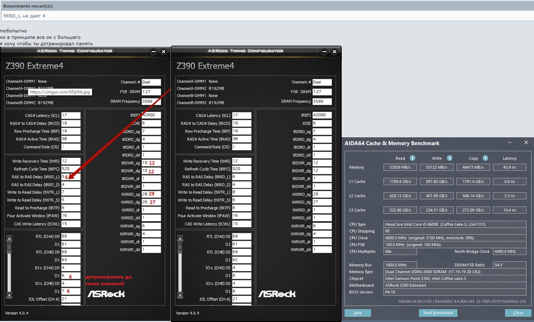534x322 pixels.
Task: Select tWRRD_sg field in right Timing Configurator
Action: pos(322,194)
